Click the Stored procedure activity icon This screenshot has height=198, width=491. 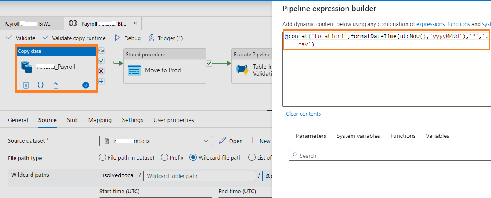134,70
